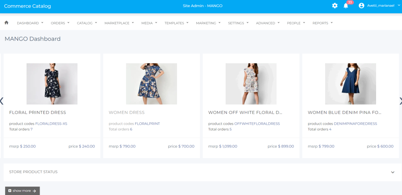Click price value $ 240.00
Image resolution: width=402 pixels, height=195 pixels.
(87, 146)
